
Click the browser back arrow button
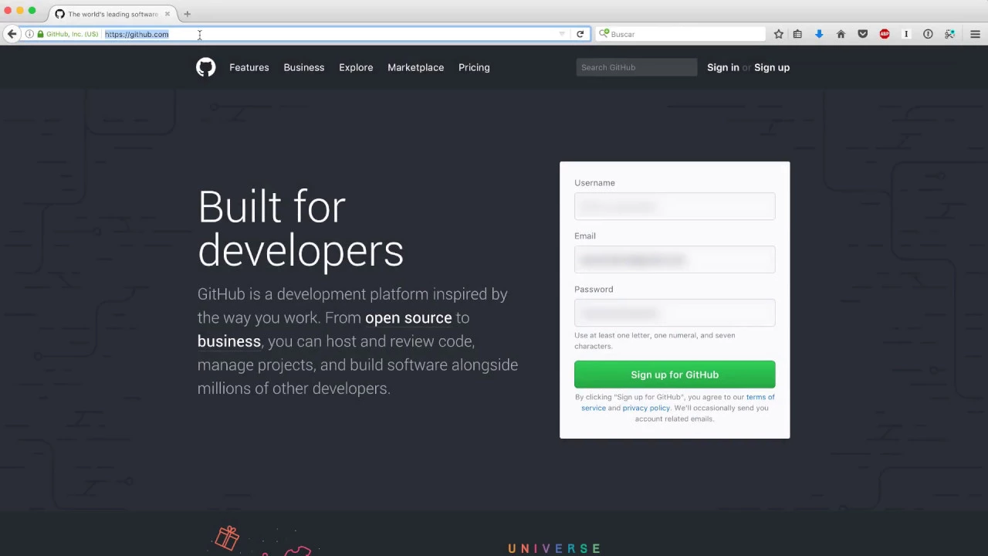coord(12,34)
